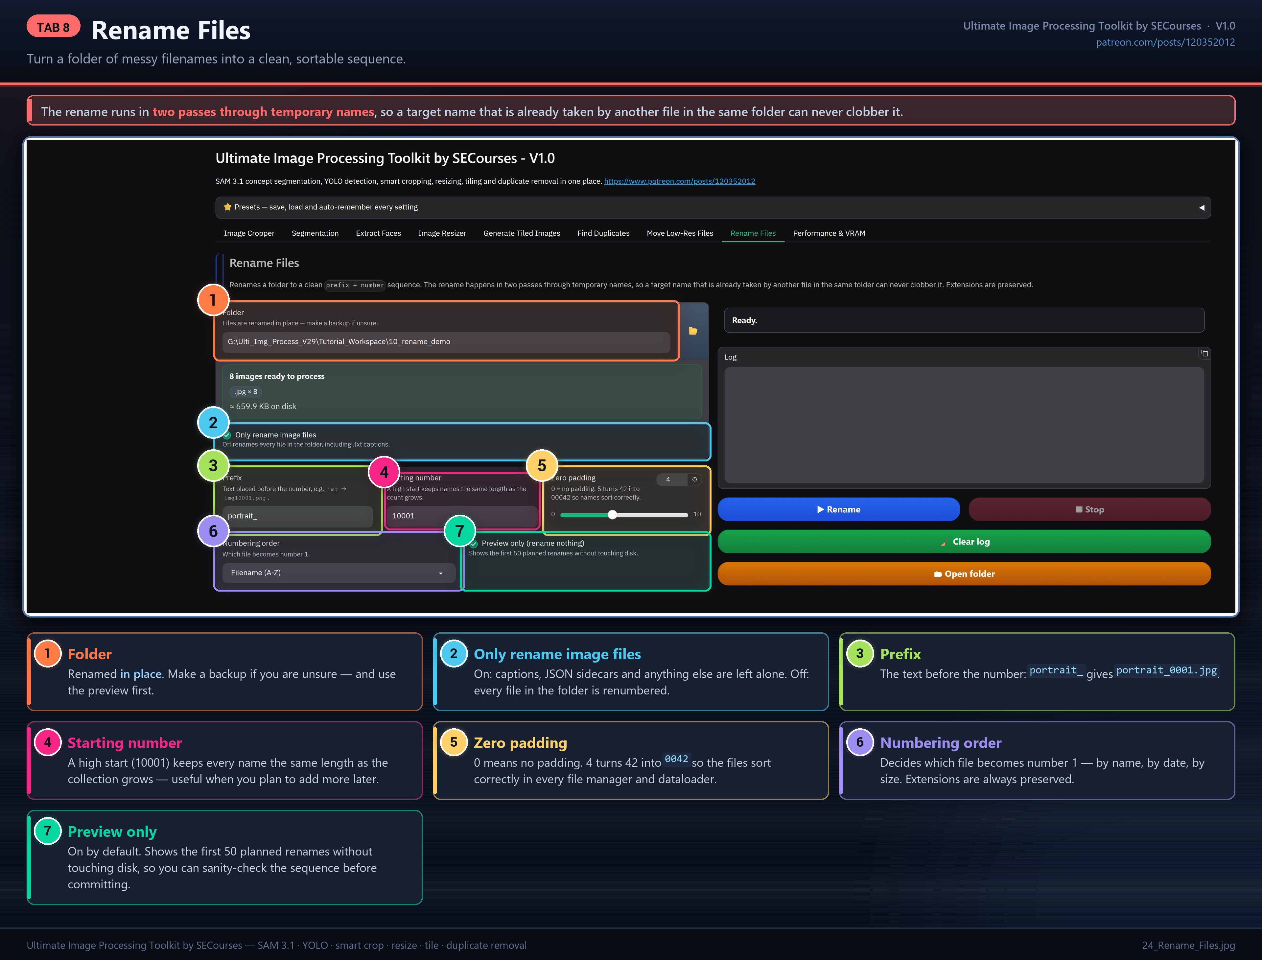The image size is (1262, 960).
Task: Click the Presets — save, load and auto-remember label
Action: tap(326, 207)
